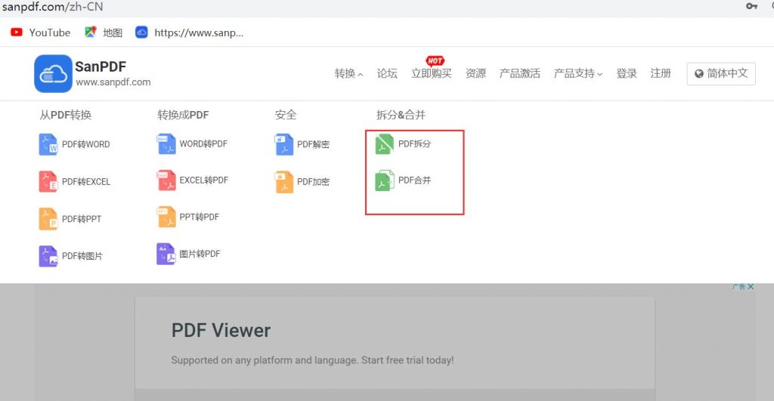Close the ad with the X icon
The image size is (774, 401).
point(751,286)
